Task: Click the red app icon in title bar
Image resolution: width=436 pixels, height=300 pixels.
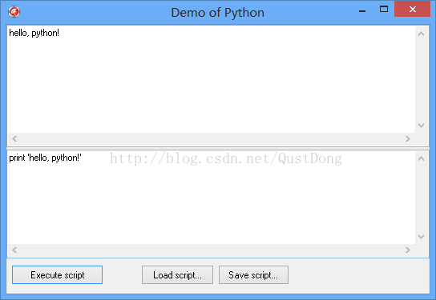Action: (x=14, y=12)
